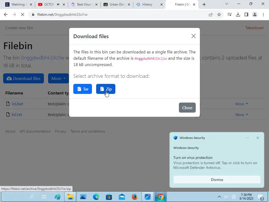Viewport: 269px width, 202px height.
Task: Go back with the browser back arrow
Action: pyautogui.click(x=6, y=15)
